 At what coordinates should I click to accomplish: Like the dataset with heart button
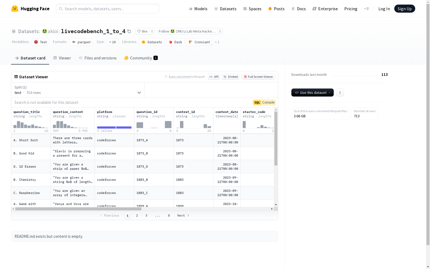click(x=142, y=31)
